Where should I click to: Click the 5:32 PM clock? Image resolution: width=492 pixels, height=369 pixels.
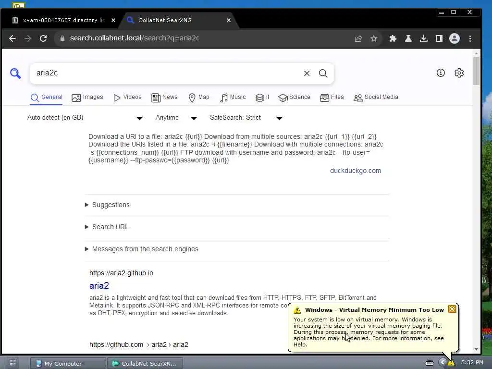(472, 362)
